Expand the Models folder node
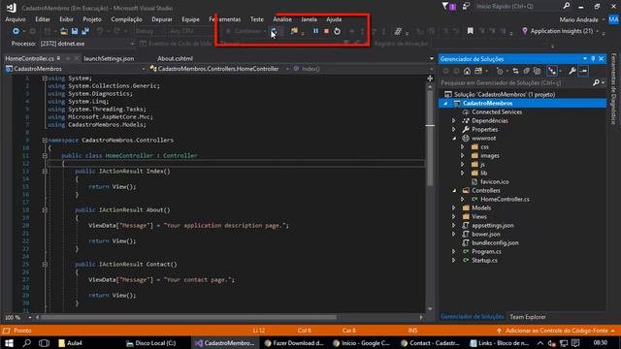This screenshot has width=621, height=349. pos(454,207)
